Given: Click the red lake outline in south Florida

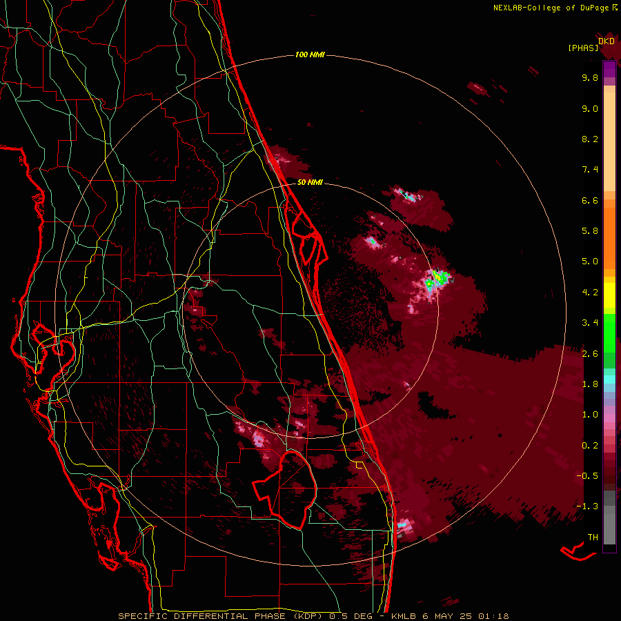Looking at the screenshot, I should pyautogui.click(x=286, y=490).
